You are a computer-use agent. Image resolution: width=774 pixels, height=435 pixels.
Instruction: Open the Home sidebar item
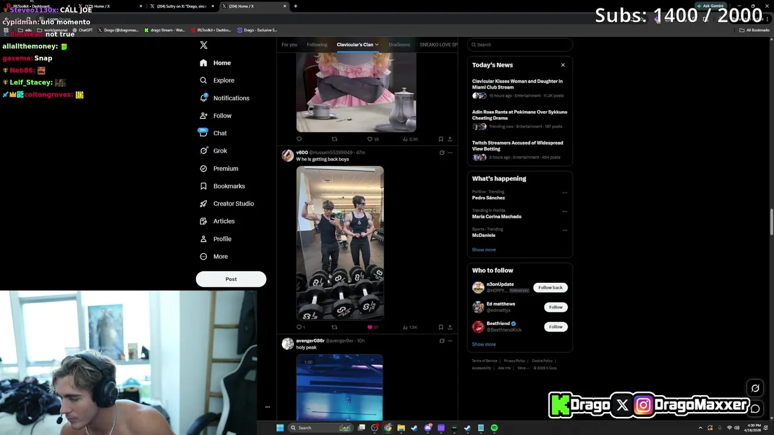point(215,63)
